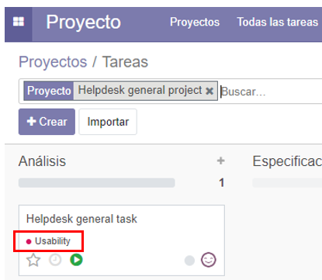Star the Helpdesk general task
322x280 pixels.
pyautogui.click(x=33, y=260)
